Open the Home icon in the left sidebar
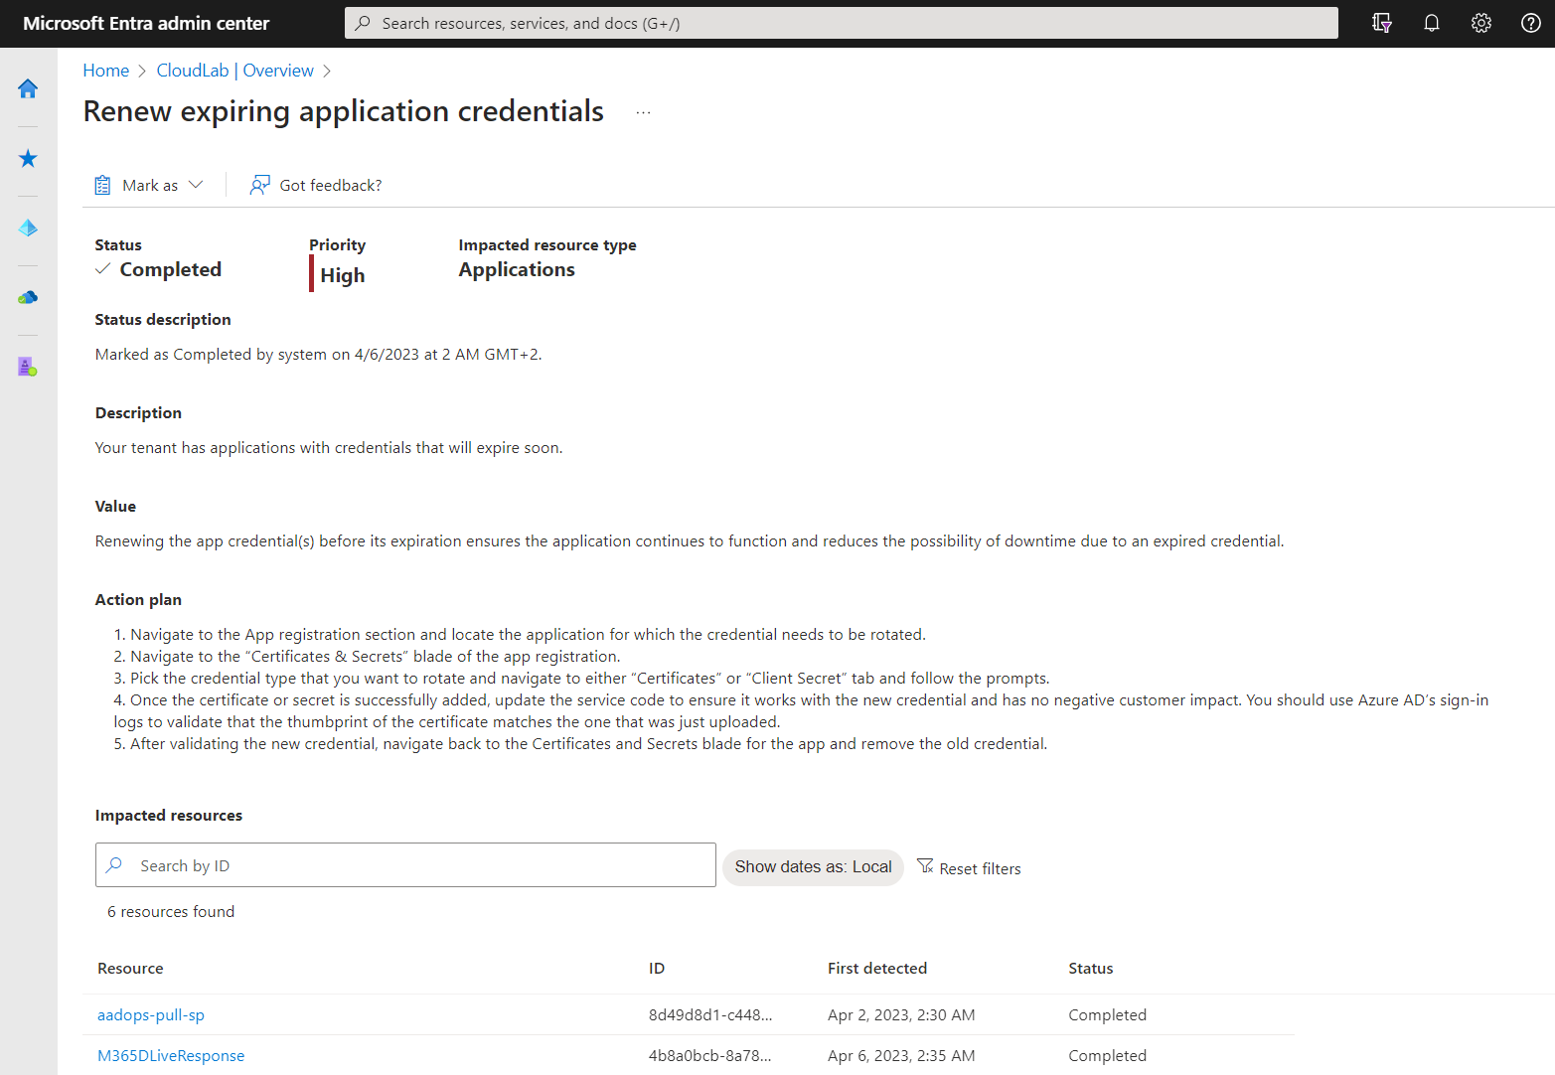This screenshot has height=1075, width=1555. click(28, 88)
